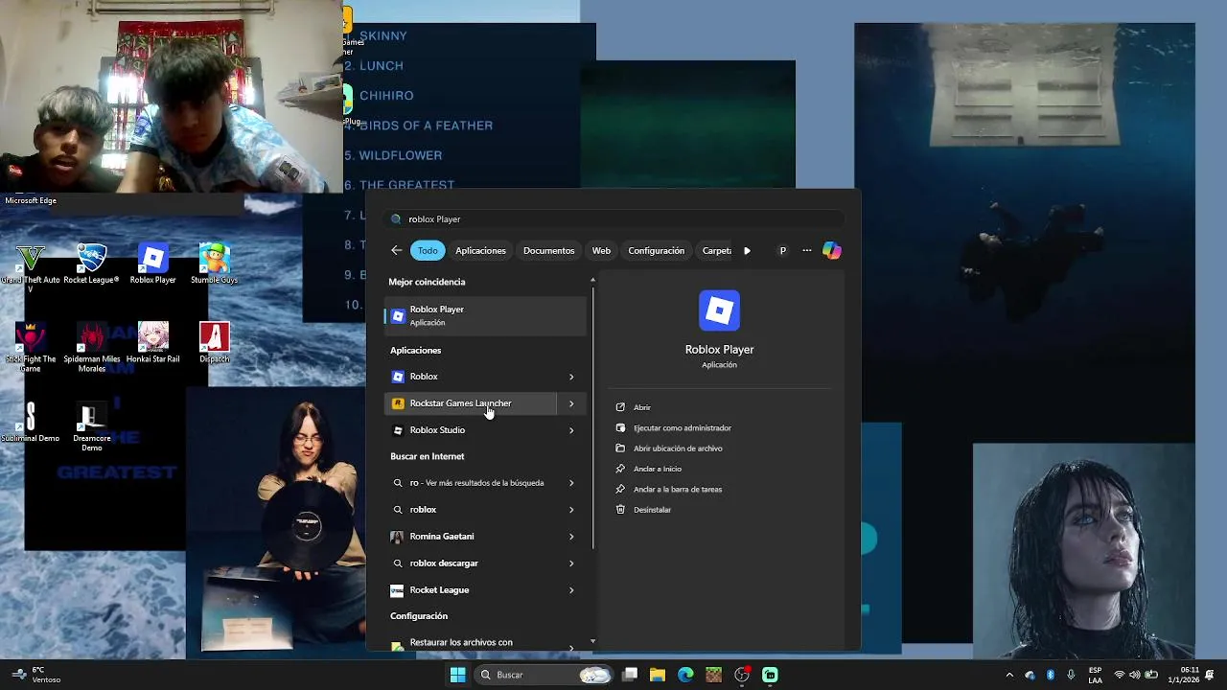Screen dimensions: 1227x690
Task: Expand 'ro - Ver más resultados' chevron
Action: coord(571,483)
